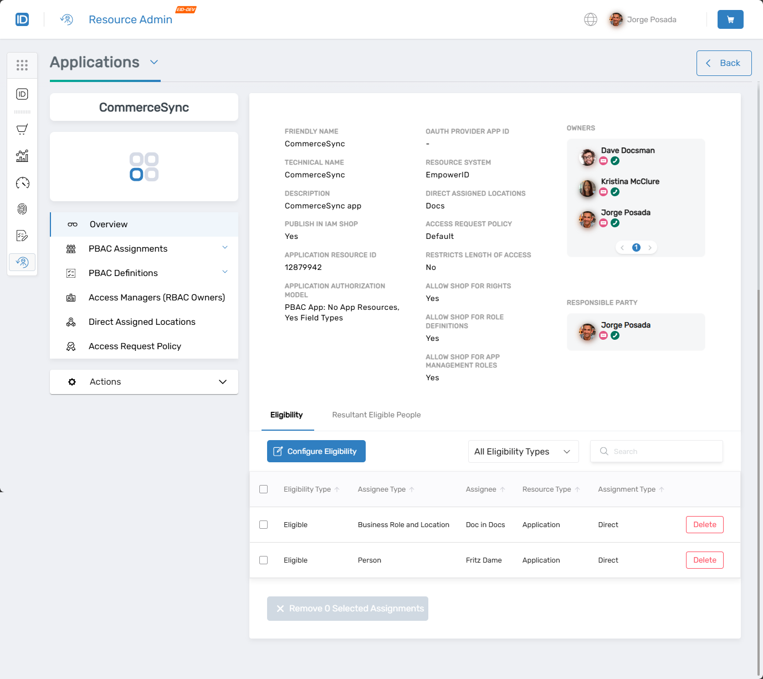Open the analytics chart icon in the sidebar
Image resolution: width=763 pixels, height=679 pixels.
pyautogui.click(x=22, y=156)
